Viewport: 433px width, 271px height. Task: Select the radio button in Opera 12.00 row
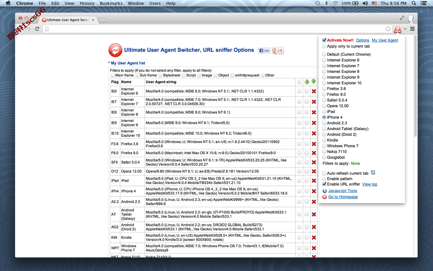coord(306,171)
